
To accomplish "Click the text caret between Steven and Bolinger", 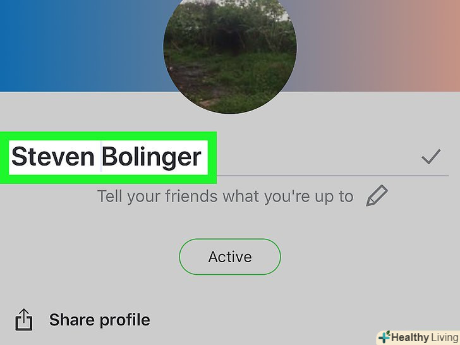I will 101,156.
